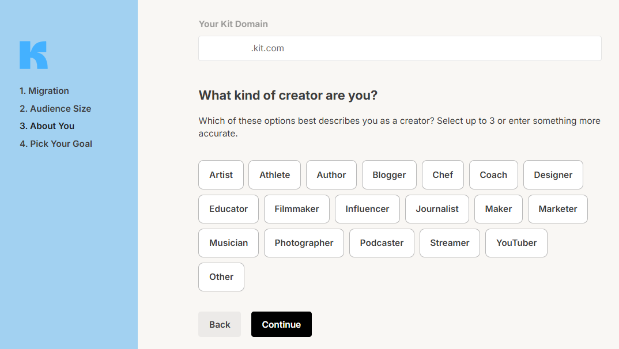
Task: Select the Podcaster chip
Action: pos(382,243)
